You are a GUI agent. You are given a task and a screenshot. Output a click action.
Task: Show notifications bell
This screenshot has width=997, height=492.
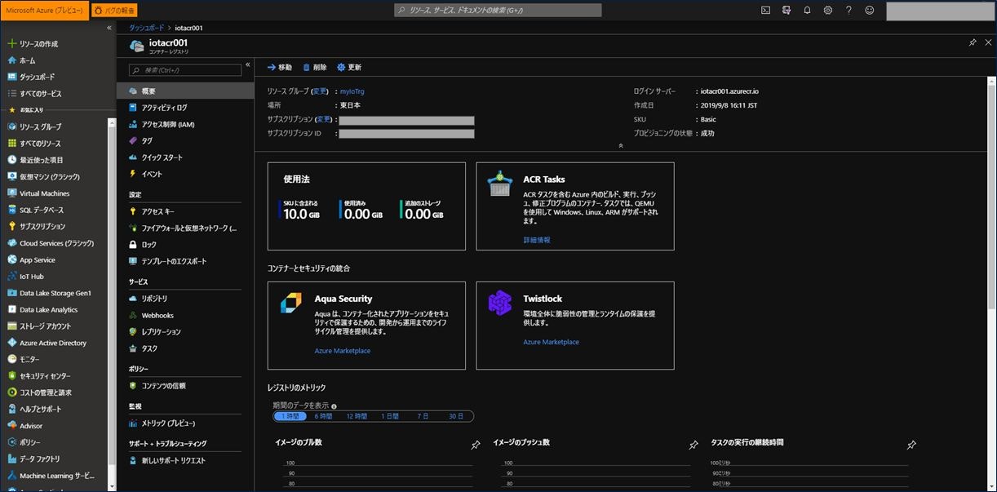[807, 11]
